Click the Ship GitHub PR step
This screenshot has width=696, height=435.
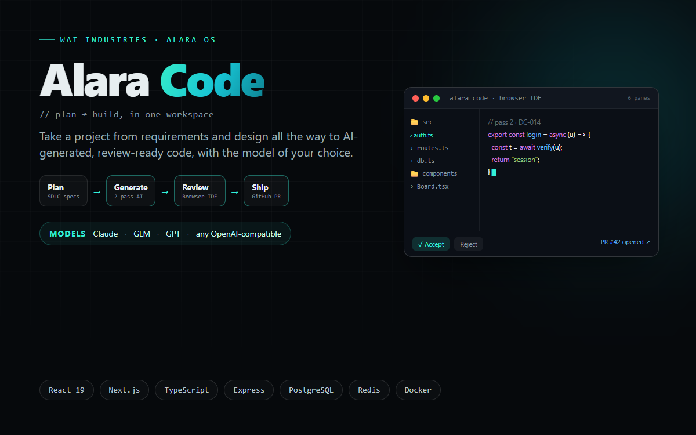point(266,191)
